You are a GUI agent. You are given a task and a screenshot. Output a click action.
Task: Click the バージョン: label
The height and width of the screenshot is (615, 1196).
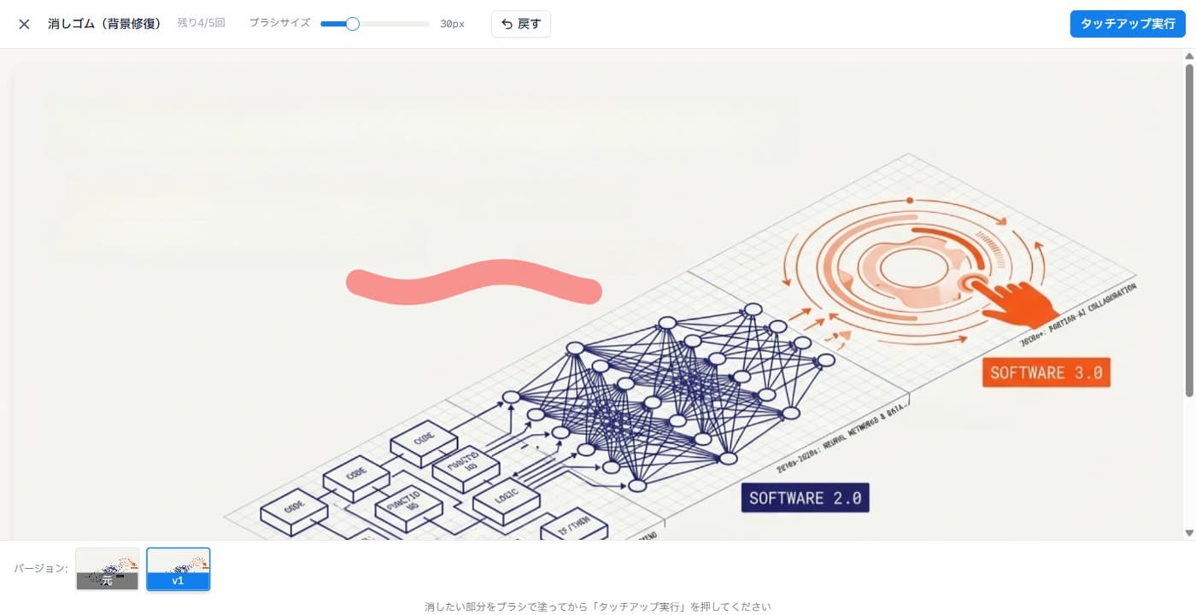[41, 568]
